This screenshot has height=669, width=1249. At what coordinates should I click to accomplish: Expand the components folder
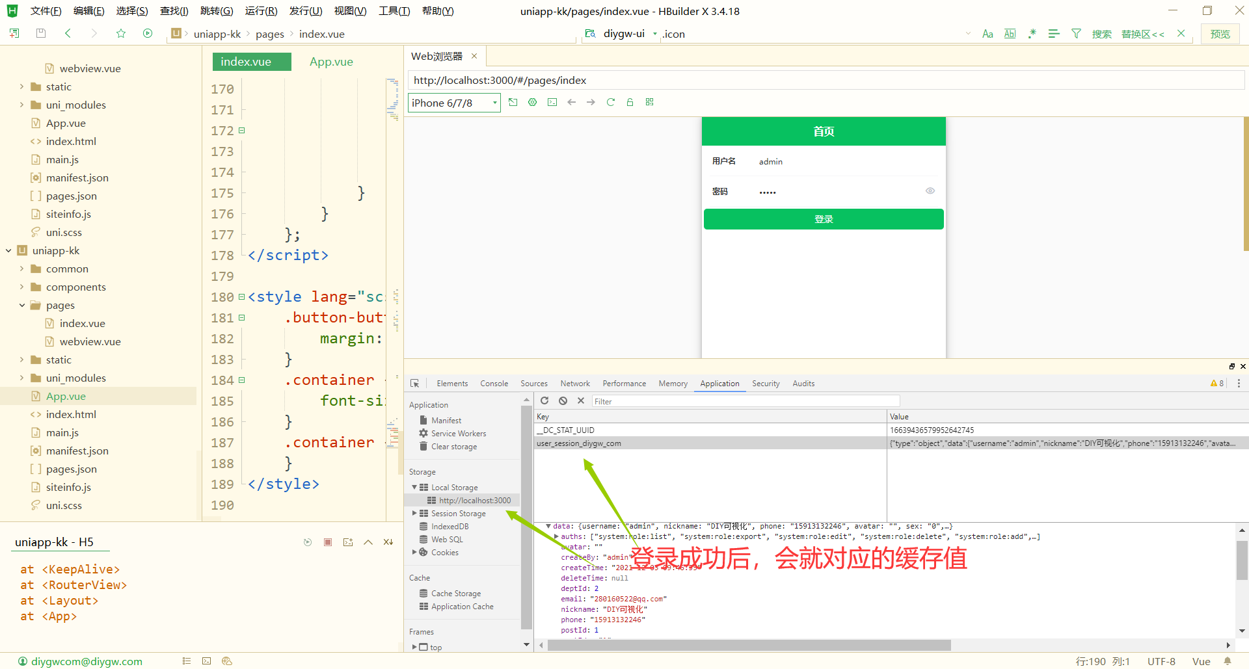pos(22,287)
